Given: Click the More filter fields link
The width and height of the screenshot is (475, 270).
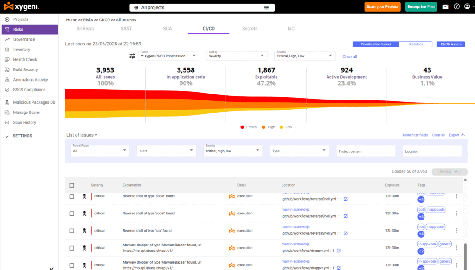Looking at the screenshot, I should coord(415,135).
